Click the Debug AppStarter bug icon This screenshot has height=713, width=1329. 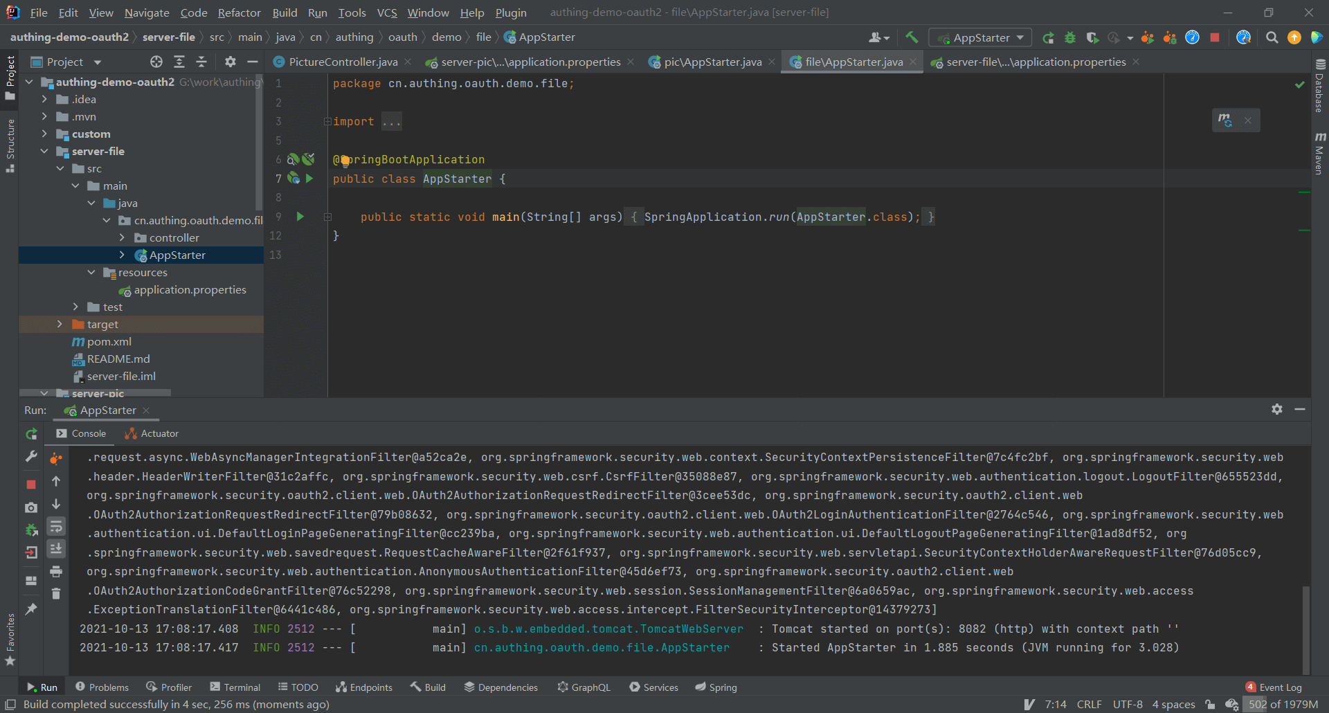click(1070, 37)
